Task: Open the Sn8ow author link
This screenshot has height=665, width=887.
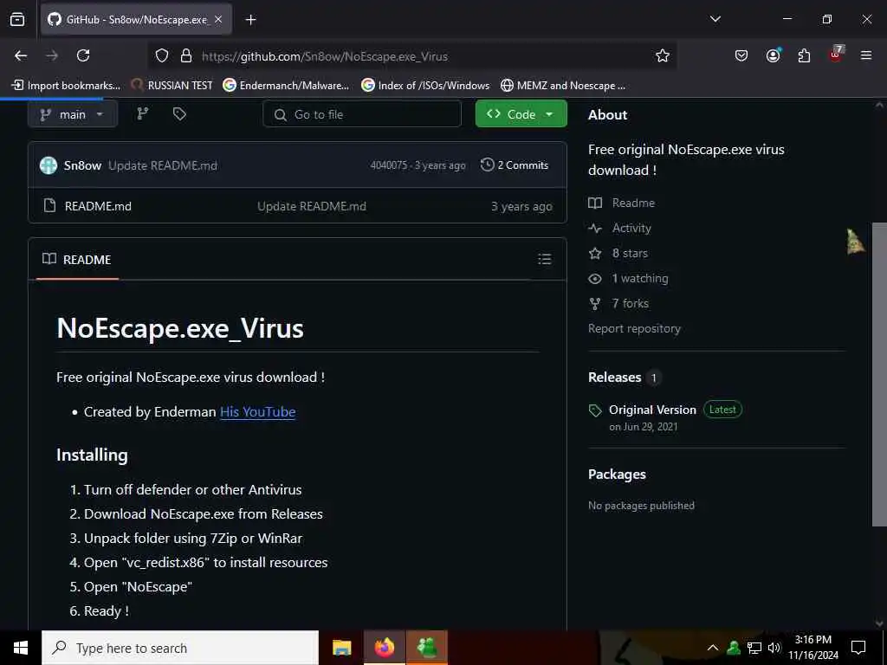Action: [82, 165]
